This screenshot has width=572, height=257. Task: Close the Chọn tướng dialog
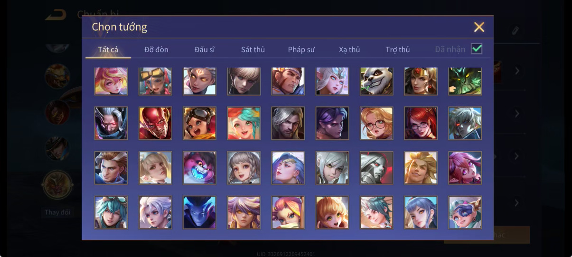click(479, 27)
